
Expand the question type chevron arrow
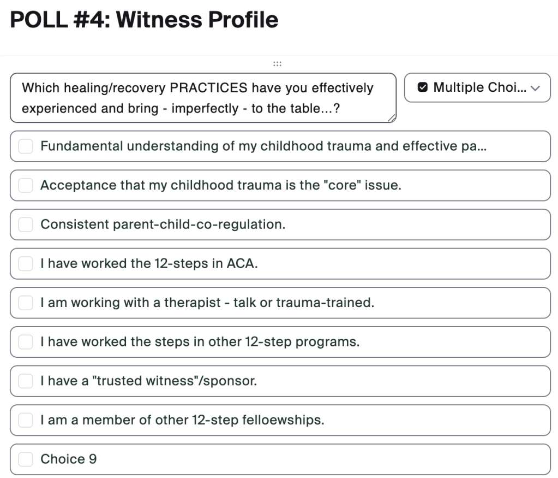pos(535,88)
